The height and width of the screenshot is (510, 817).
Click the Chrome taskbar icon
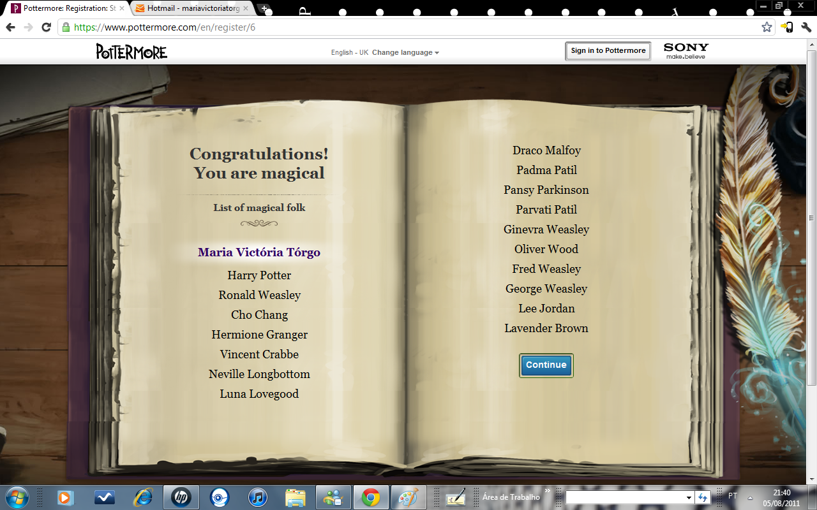[371, 497]
